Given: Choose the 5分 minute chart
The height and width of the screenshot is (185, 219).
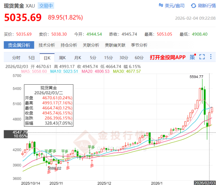Looking at the screenshot, I should [x=93, y=58].
